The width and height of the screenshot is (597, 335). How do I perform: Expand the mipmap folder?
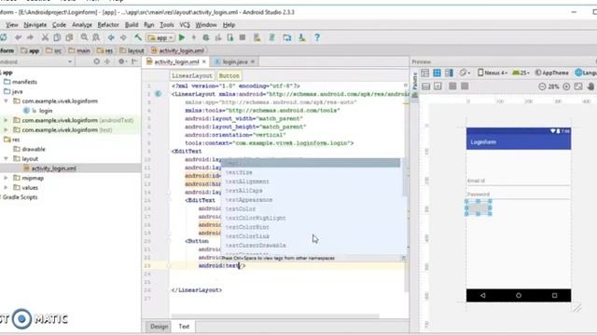tap(7, 178)
